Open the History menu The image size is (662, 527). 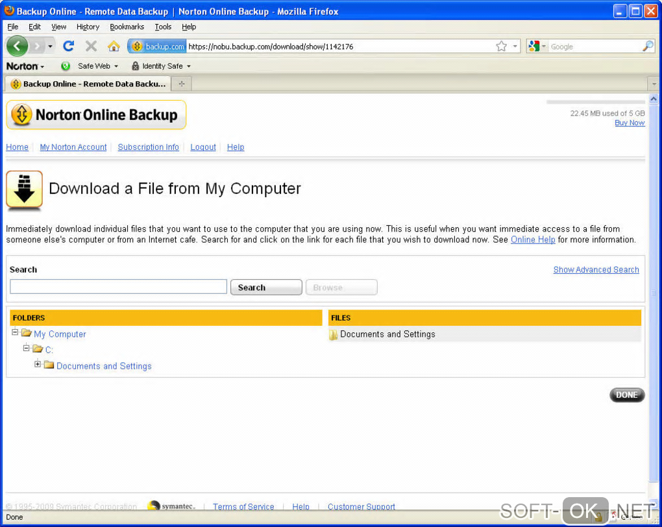click(x=88, y=27)
